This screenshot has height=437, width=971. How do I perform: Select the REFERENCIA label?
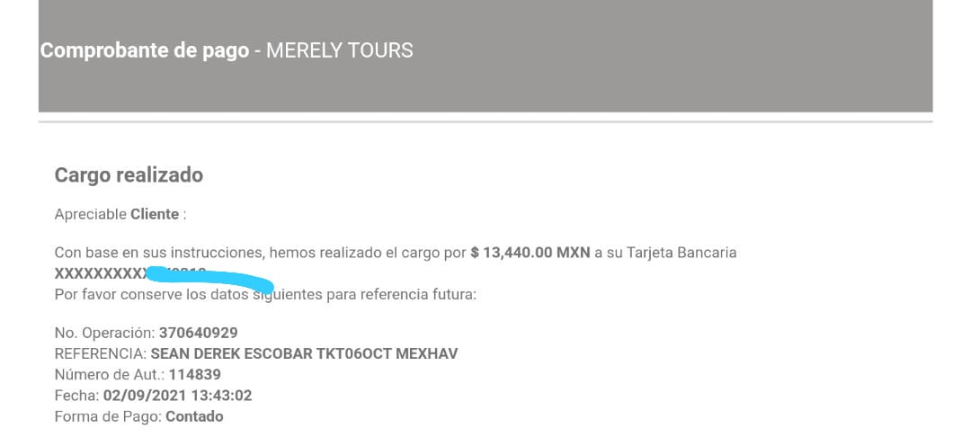(x=101, y=354)
